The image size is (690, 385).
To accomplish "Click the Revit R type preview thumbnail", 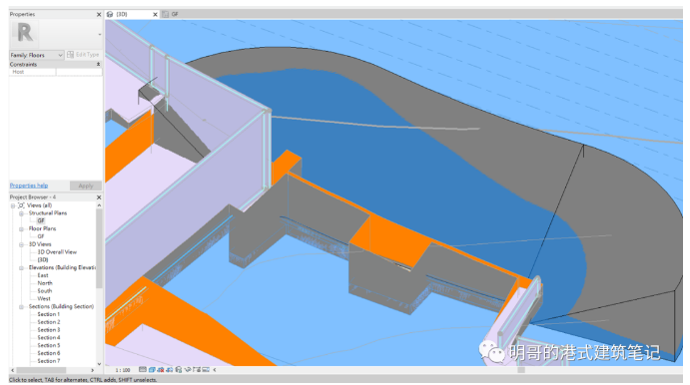I will (25, 33).
